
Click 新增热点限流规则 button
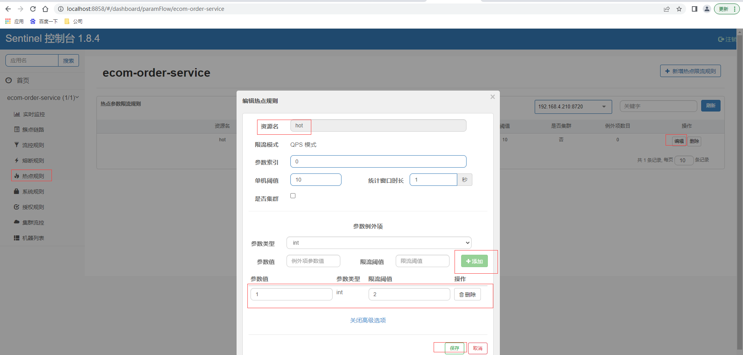690,71
